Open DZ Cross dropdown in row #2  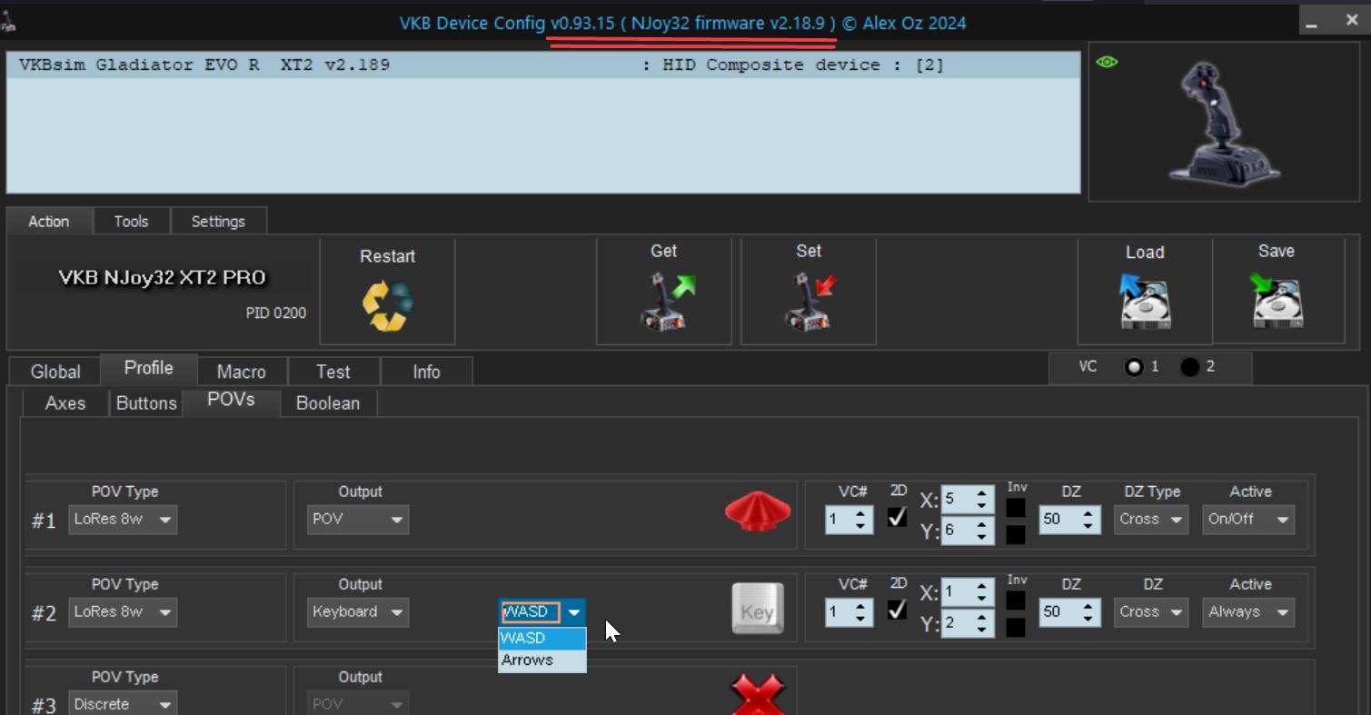1151,612
